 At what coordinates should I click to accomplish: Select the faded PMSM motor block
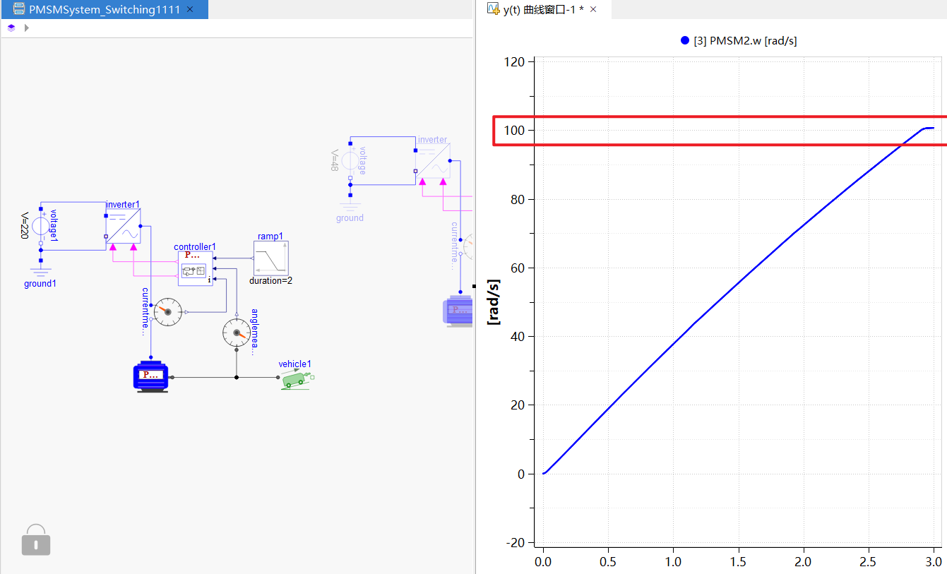tap(458, 311)
